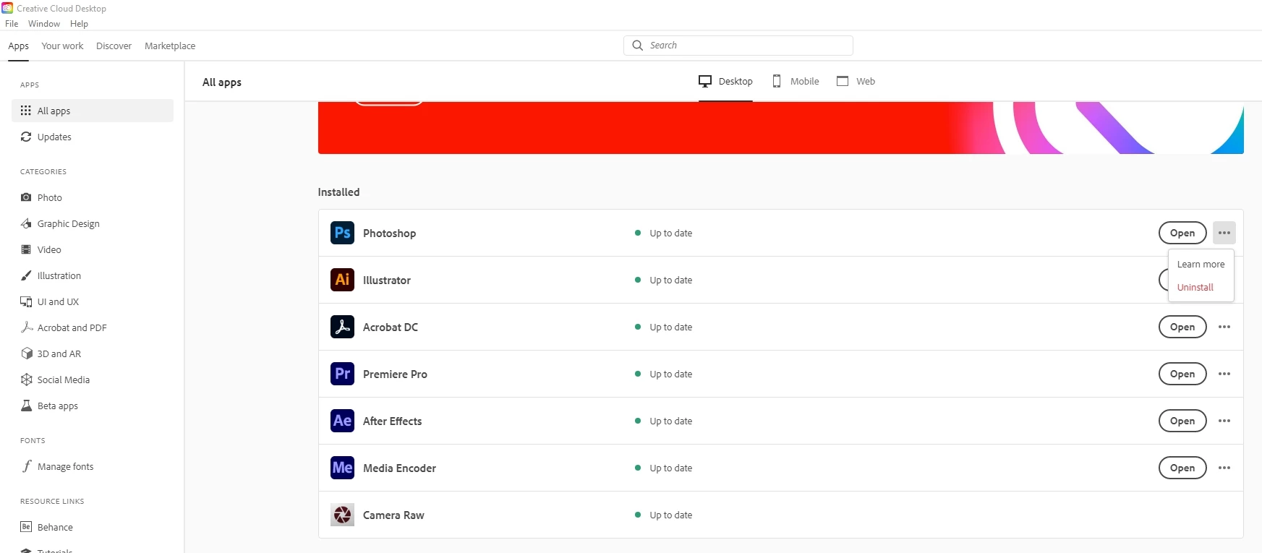This screenshot has width=1262, height=553.
Task: Click the red promotional banner
Action: 780,127
